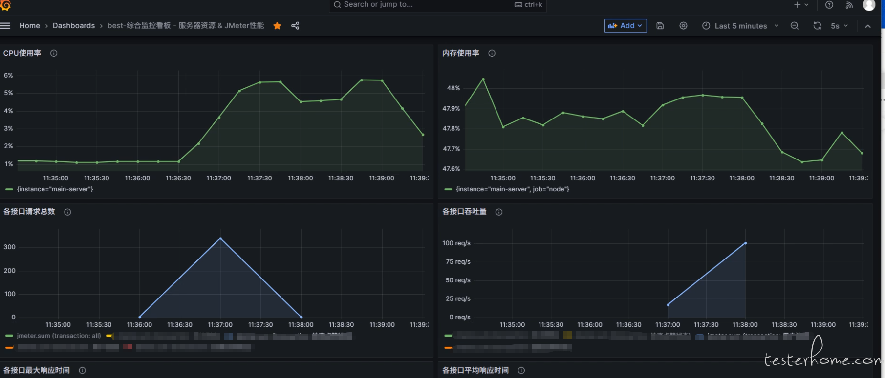Open the Last 5 minutes time picker
885x378 pixels.
point(740,26)
